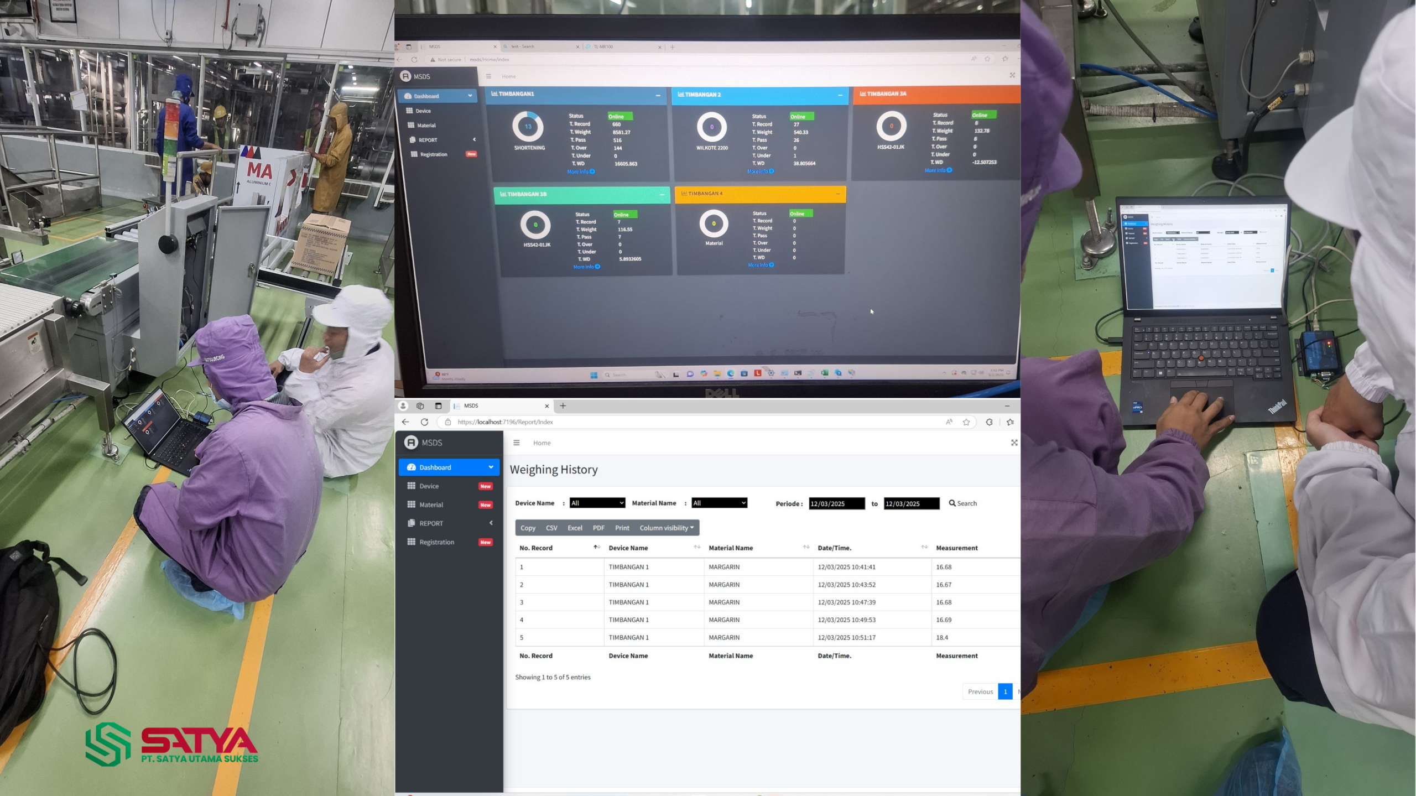The image size is (1416, 796).
Task: Open the Column visibility dropdown
Action: click(667, 528)
